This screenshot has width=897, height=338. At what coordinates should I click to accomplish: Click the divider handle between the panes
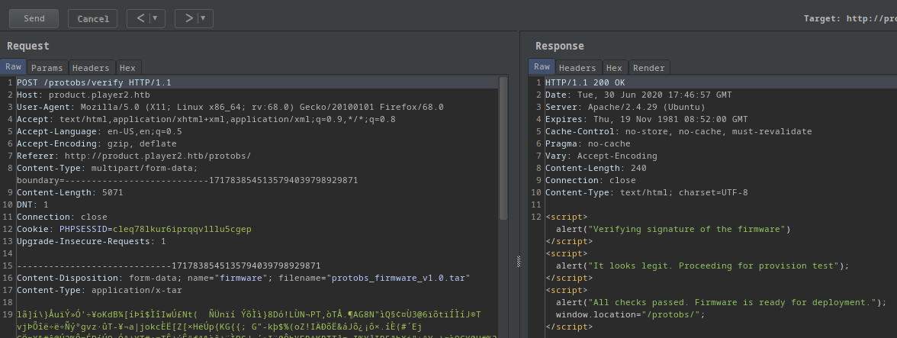click(x=519, y=261)
